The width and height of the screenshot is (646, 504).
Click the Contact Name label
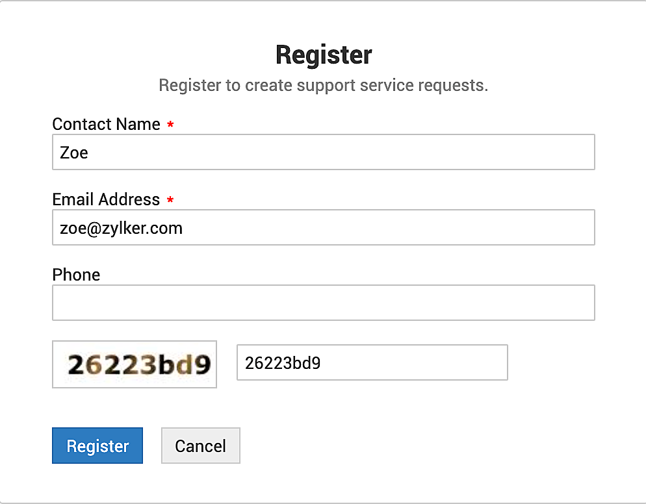point(106,124)
